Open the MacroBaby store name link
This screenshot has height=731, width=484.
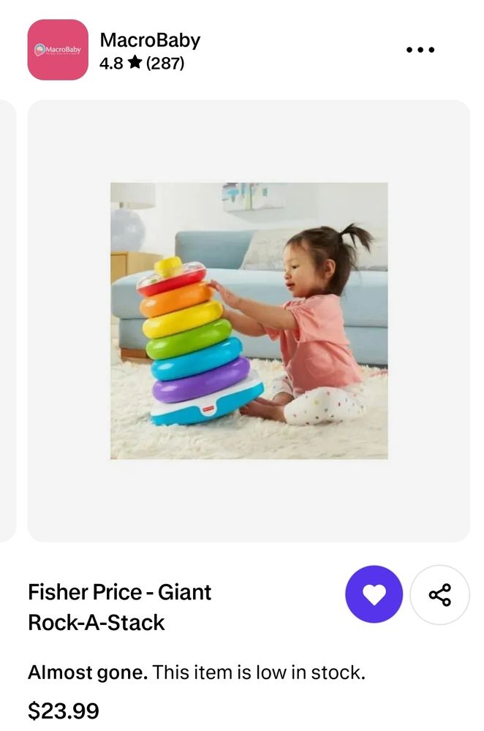150,40
